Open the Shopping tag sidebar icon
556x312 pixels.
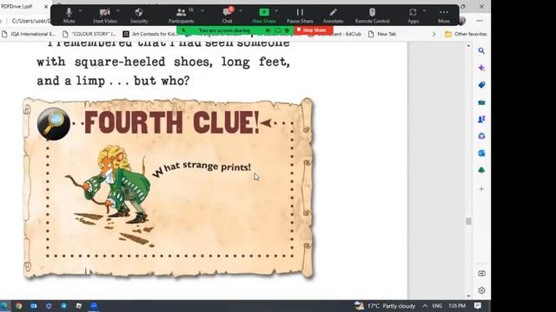(481, 85)
